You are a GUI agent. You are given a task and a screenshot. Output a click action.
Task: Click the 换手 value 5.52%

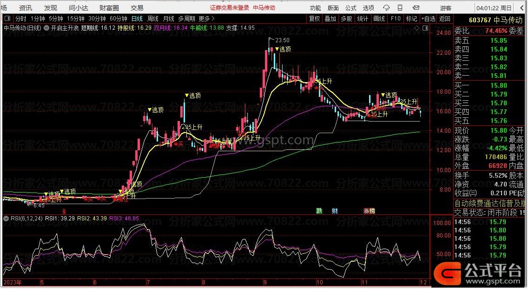click(498, 175)
